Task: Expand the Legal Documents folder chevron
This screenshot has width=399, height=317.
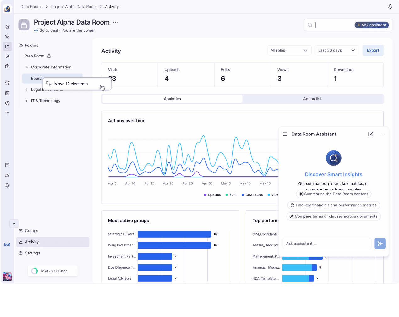Action: 27,90
